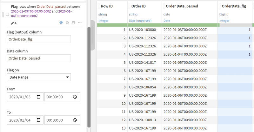Viewport: 254px width, 132px height.
Task: Click the To date field 2020/01/04
Action: (x=25, y=120)
